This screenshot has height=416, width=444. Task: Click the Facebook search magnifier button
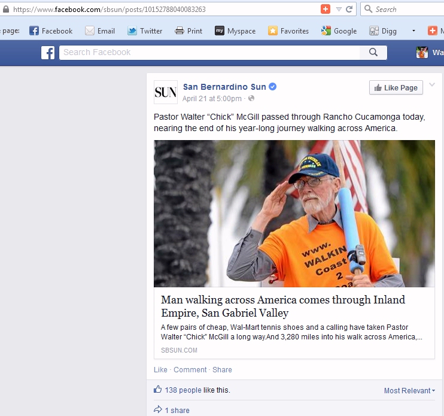pos(373,53)
